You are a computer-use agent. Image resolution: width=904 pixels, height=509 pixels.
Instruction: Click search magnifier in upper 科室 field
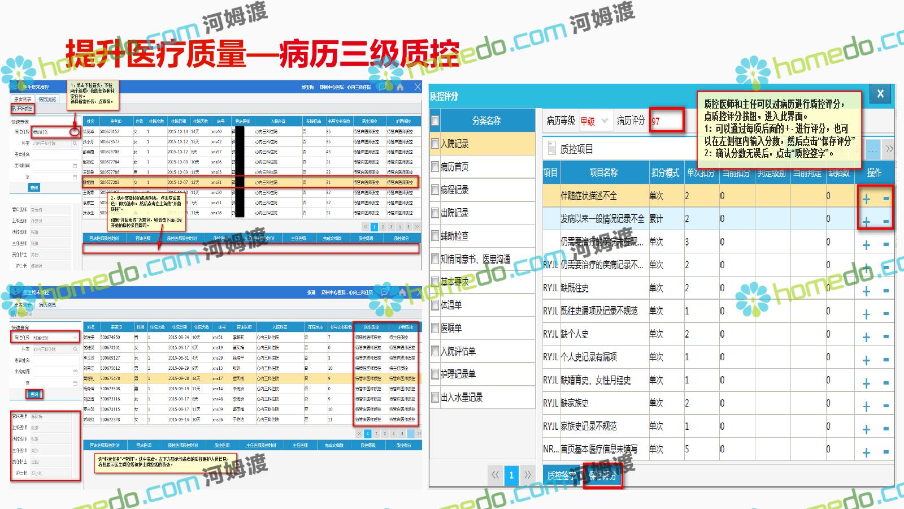75,143
